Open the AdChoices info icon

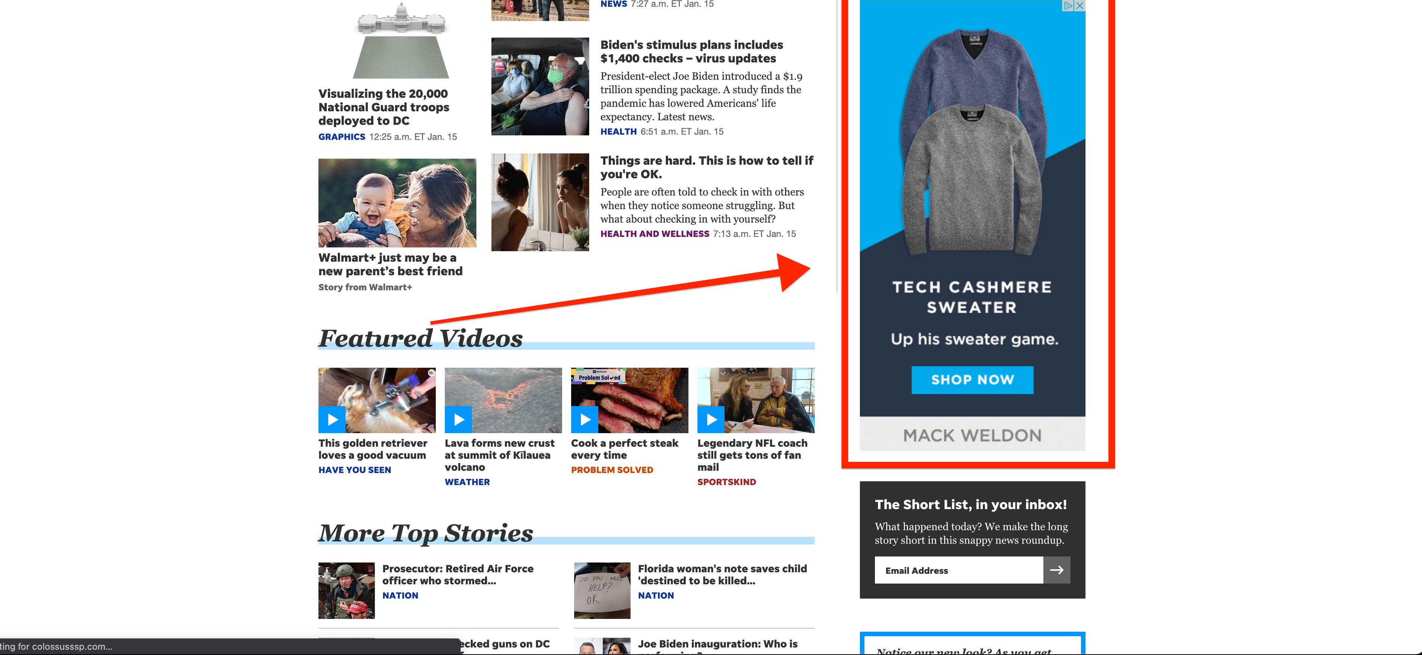pos(1069,6)
